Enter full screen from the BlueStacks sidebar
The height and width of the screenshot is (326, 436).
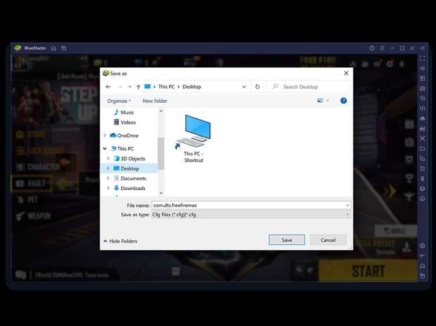coord(423,58)
